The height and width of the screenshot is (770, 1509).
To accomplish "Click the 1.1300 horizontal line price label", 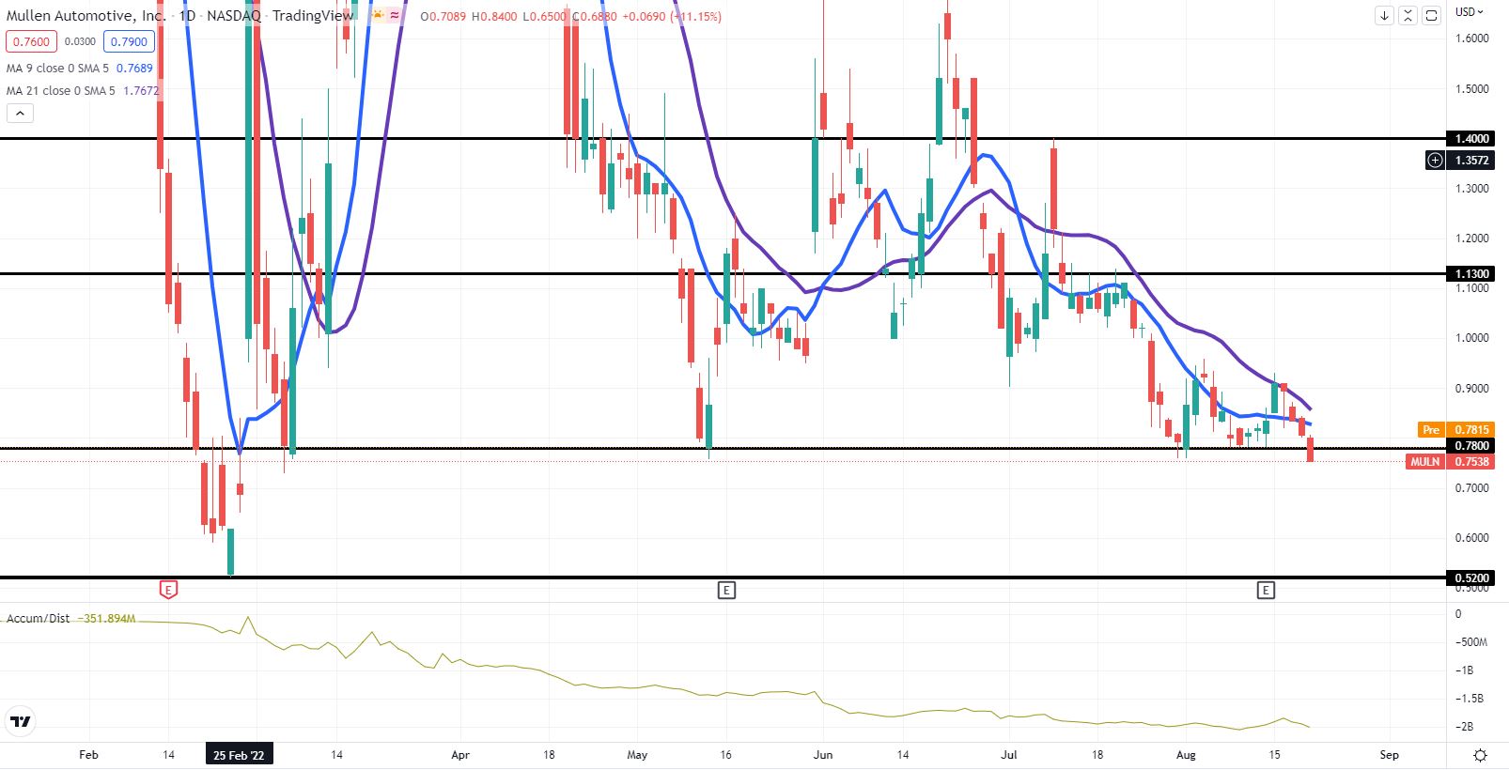I will click(x=1471, y=273).
